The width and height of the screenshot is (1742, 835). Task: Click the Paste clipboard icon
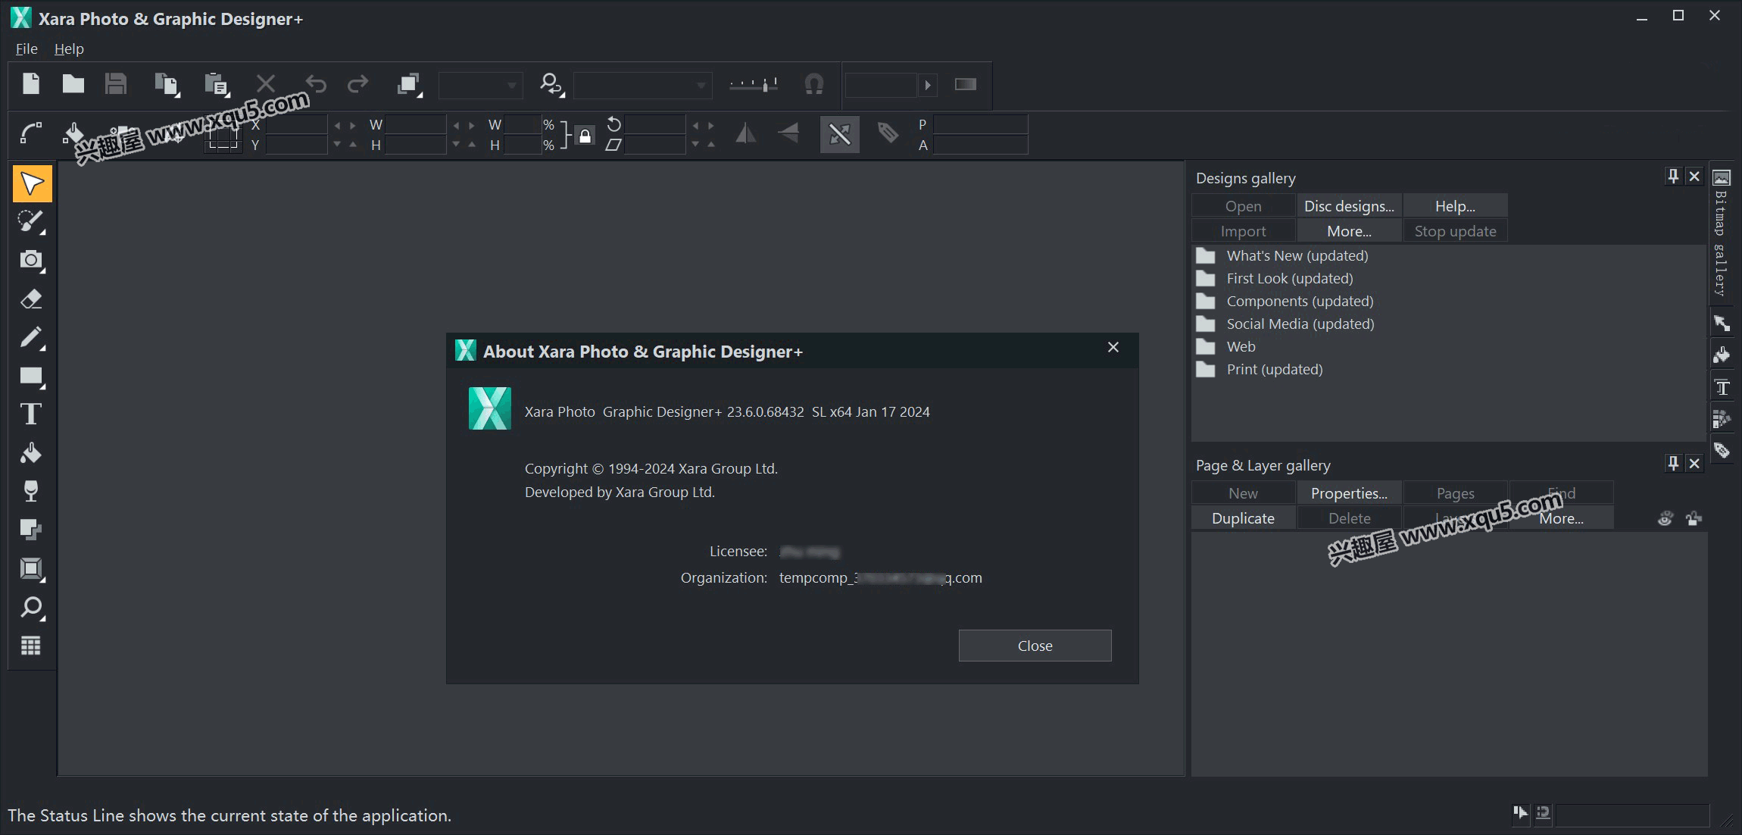217,84
